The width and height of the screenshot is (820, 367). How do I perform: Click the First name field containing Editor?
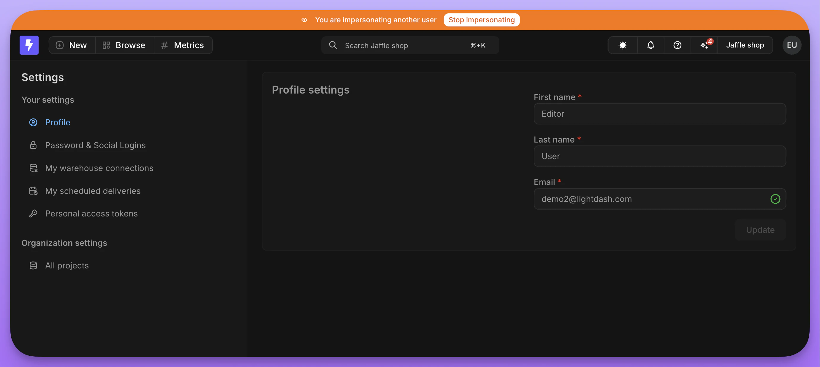tap(660, 114)
